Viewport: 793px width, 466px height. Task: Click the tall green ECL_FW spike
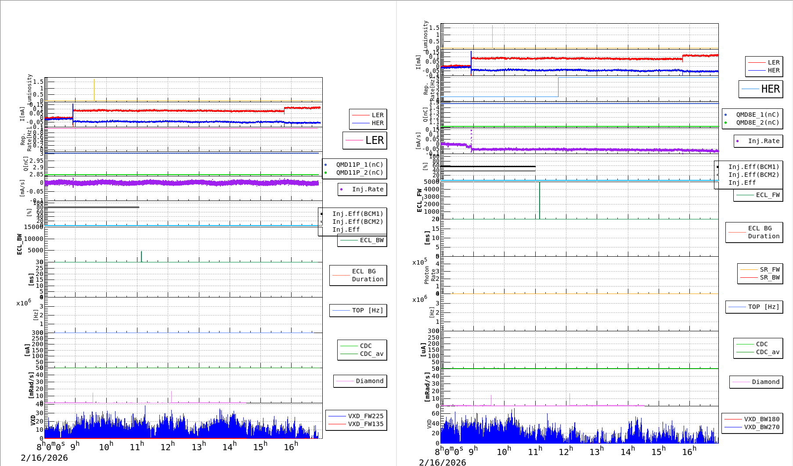pos(540,200)
